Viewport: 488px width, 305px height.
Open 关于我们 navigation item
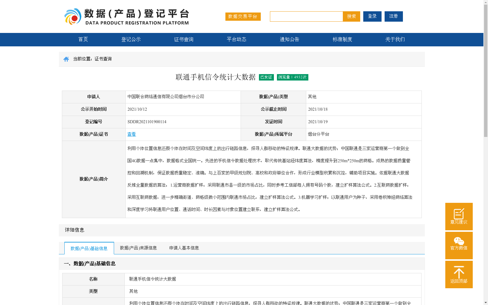[x=395, y=39]
